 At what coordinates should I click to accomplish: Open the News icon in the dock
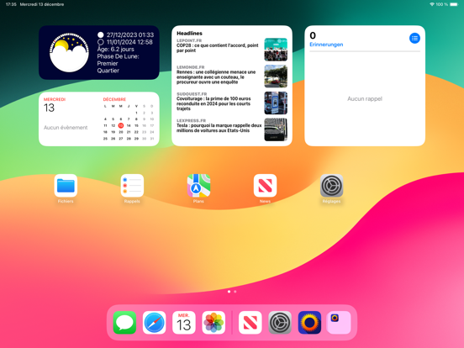coord(250,323)
